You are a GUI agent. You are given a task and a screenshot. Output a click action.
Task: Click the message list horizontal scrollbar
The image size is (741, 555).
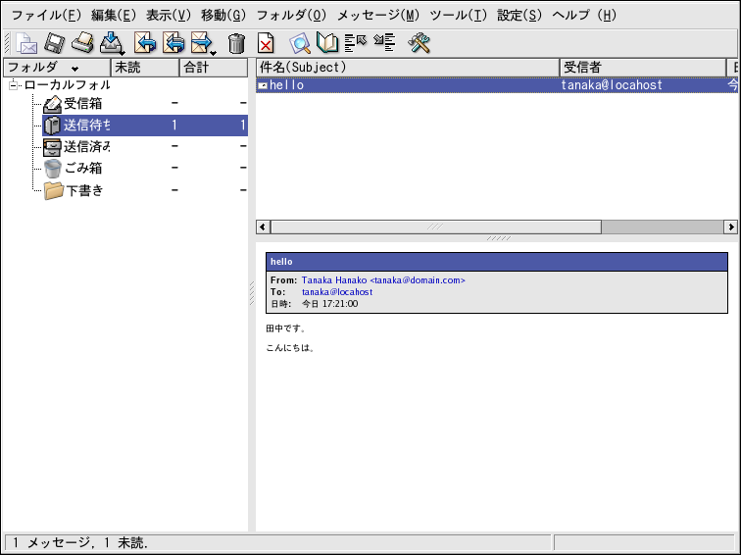pyautogui.click(x=431, y=227)
